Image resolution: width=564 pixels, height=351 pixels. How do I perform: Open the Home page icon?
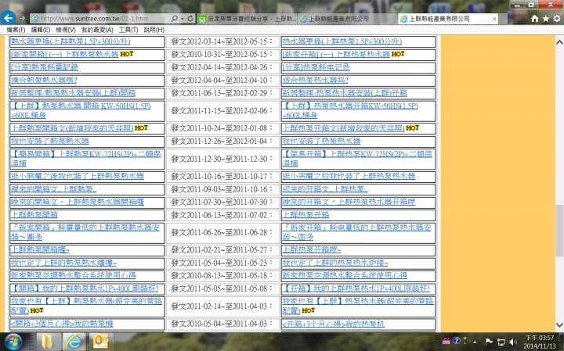pos(535,18)
